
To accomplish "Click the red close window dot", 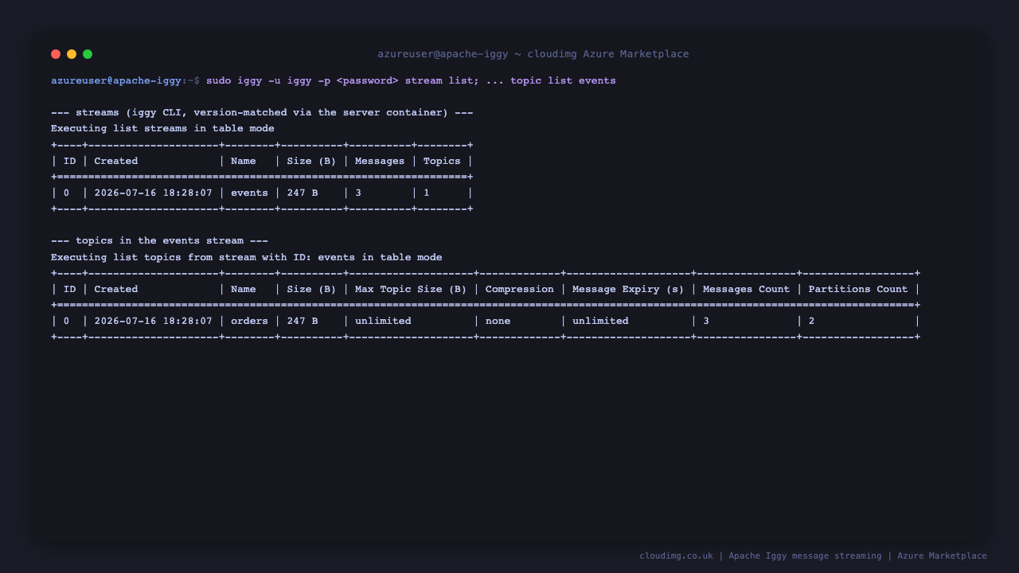I will (x=56, y=54).
